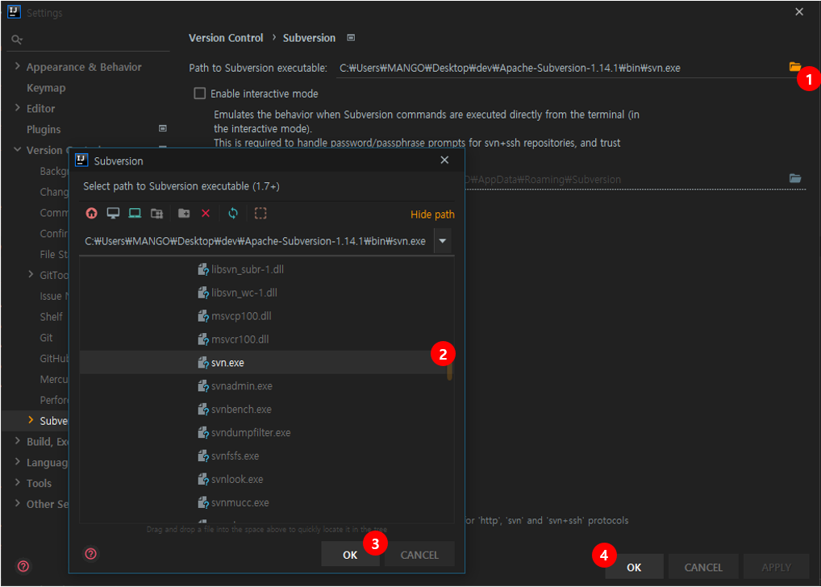This screenshot has width=821, height=587.
Task: Toggle show hidden files icon
Action: click(x=260, y=213)
